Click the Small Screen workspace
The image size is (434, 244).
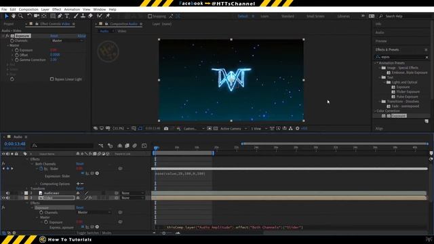[315, 16]
